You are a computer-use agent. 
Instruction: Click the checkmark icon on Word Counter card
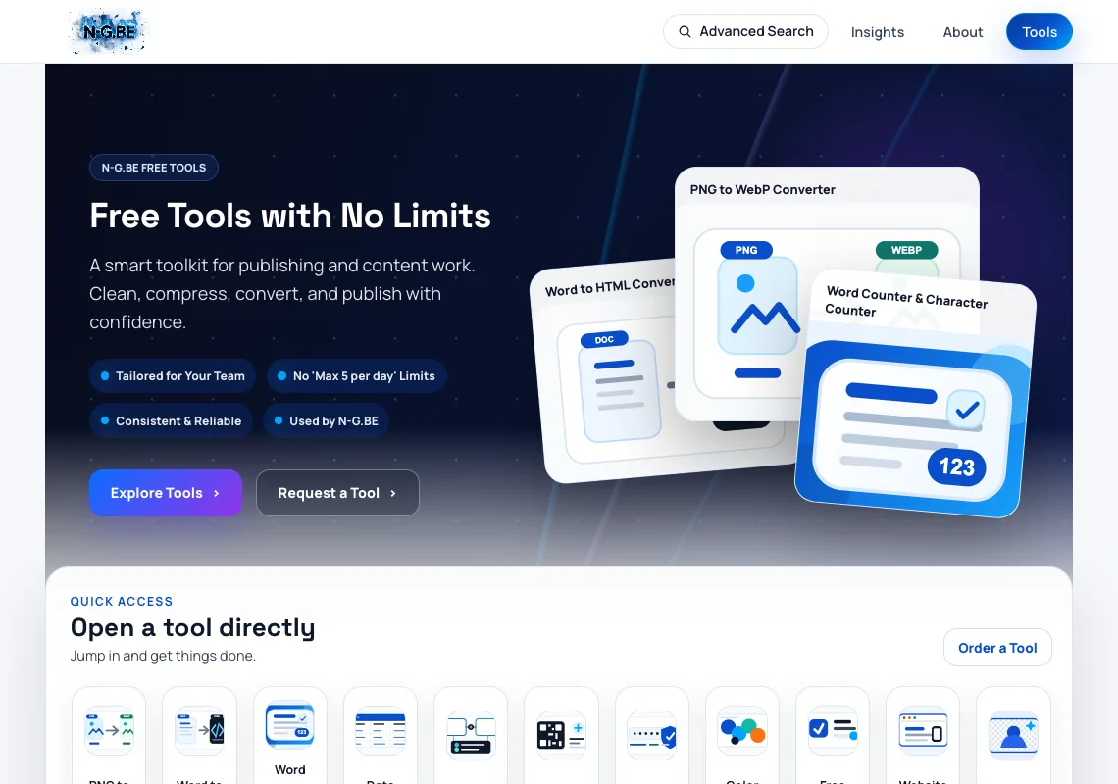(966, 409)
